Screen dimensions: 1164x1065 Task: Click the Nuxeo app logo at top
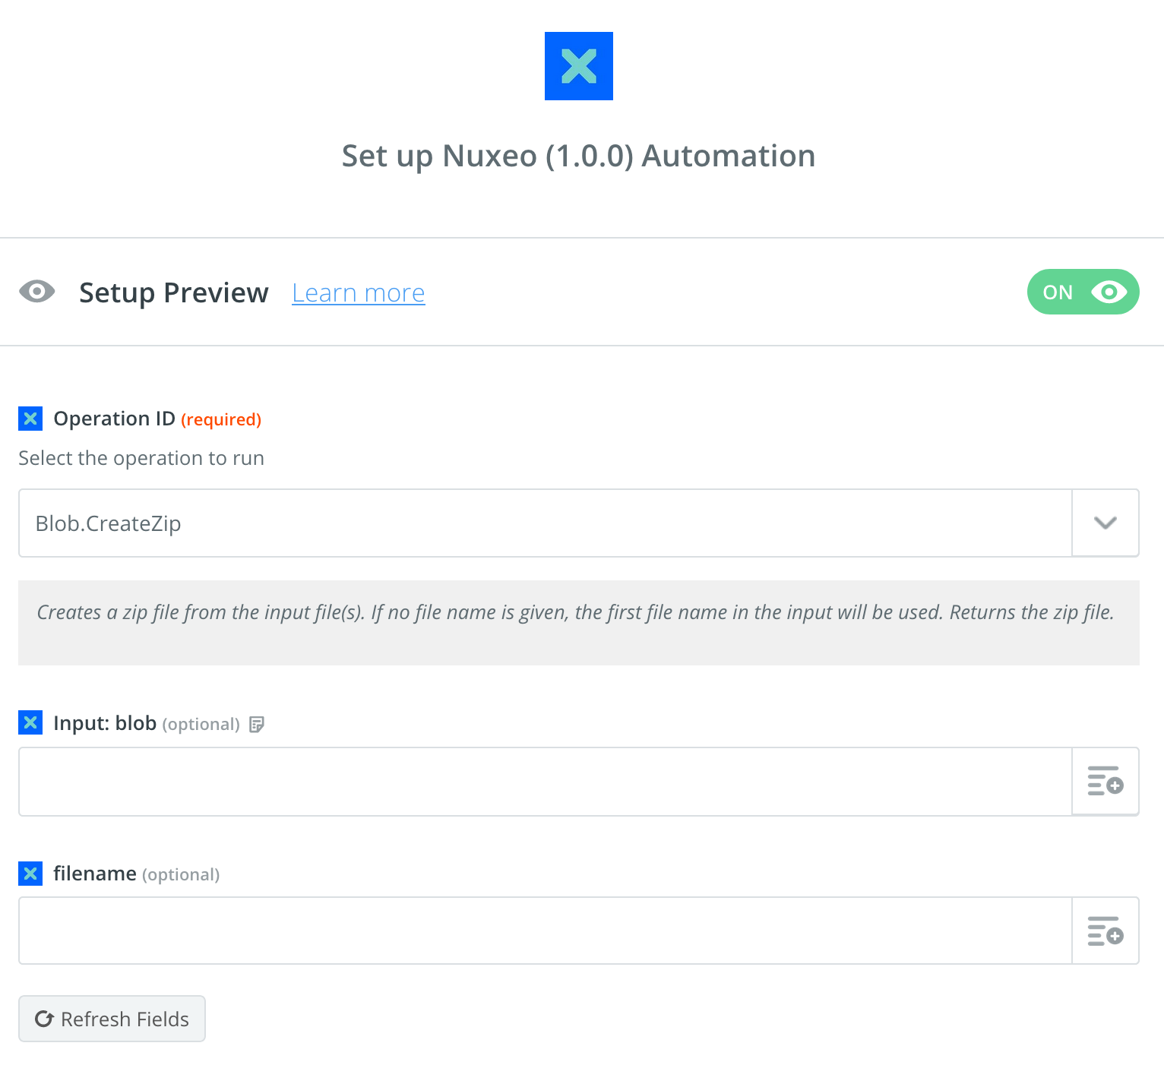(x=579, y=66)
